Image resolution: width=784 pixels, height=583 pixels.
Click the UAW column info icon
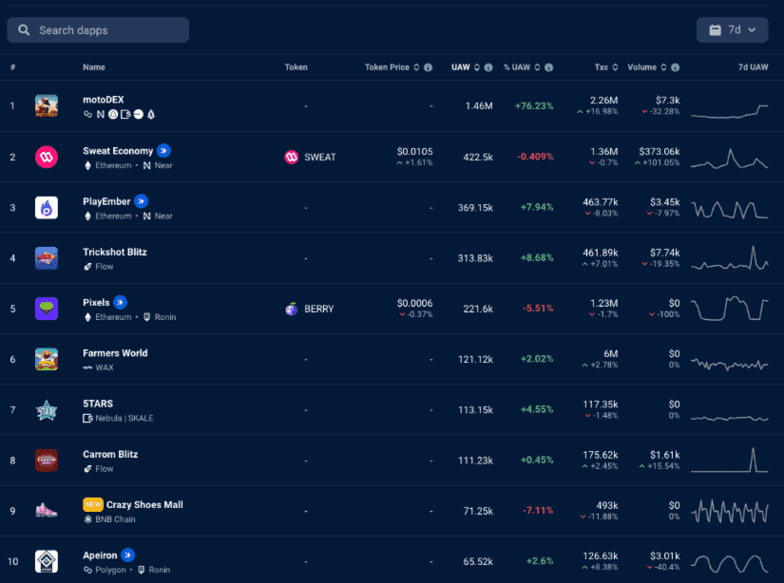[488, 67]
